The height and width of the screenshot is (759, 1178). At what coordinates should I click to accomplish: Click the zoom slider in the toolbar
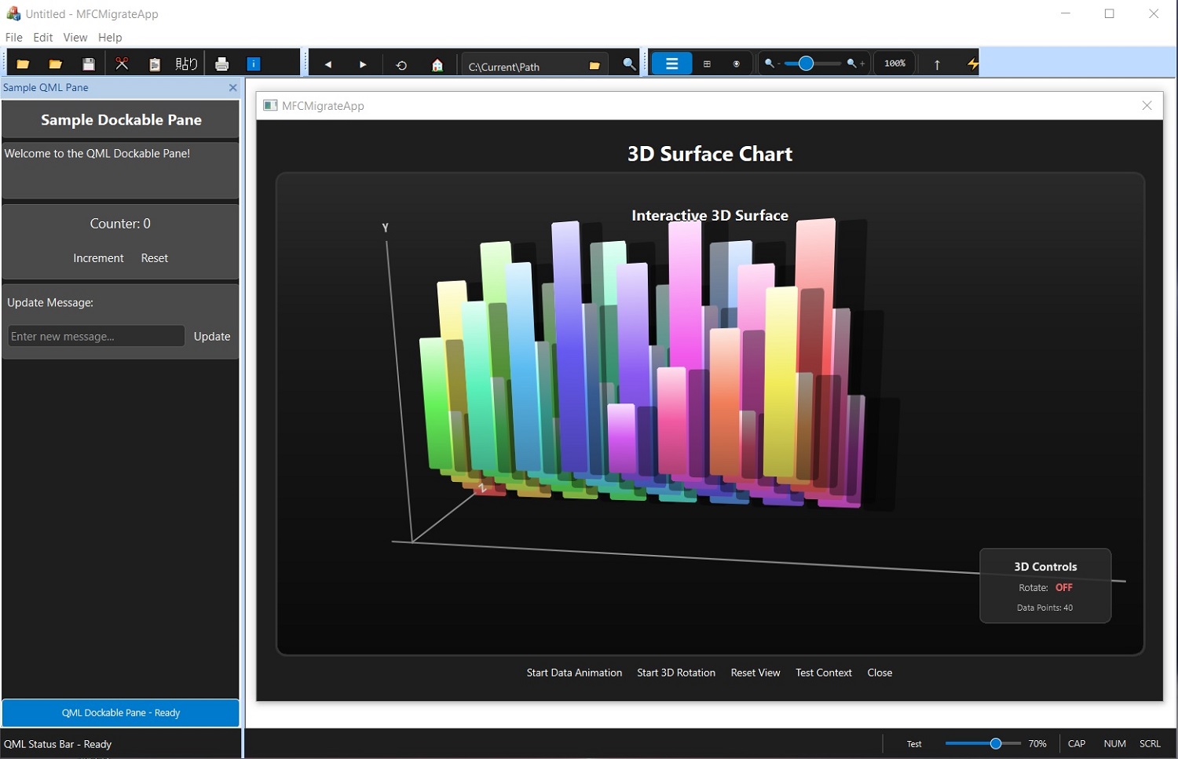tap(812, 64)
